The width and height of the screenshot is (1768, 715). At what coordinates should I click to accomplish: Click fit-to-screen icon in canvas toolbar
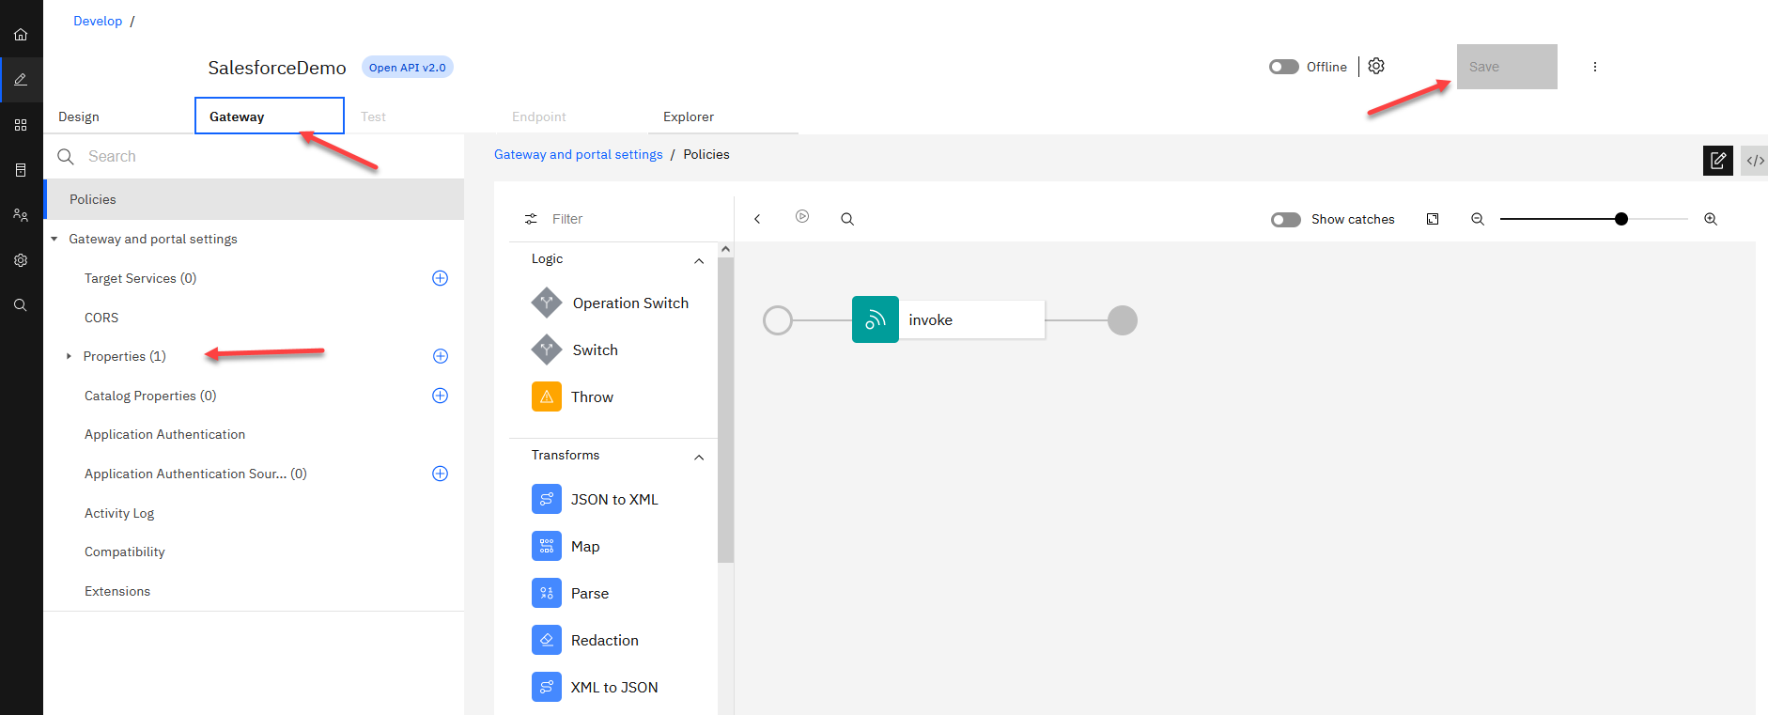1432,219
